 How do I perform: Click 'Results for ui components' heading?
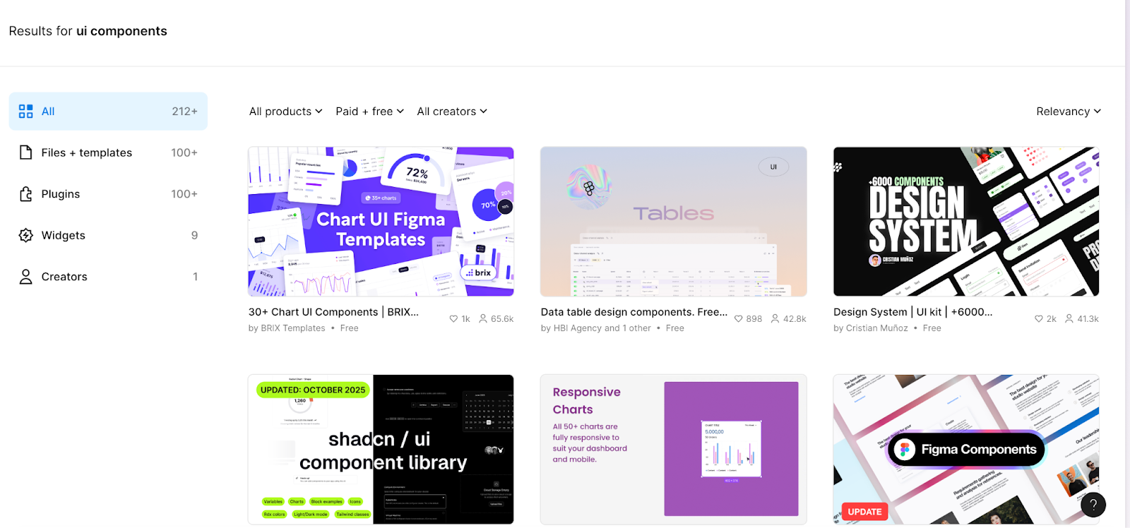click(88, 31)
